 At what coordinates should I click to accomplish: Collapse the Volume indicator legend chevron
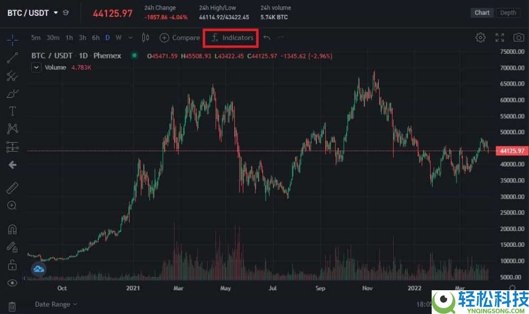pyautogui.click(x=36, y=68)
